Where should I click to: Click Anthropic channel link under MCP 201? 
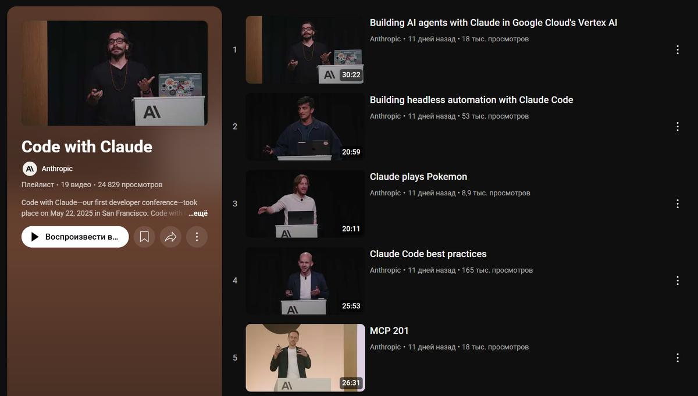[385, 347]
